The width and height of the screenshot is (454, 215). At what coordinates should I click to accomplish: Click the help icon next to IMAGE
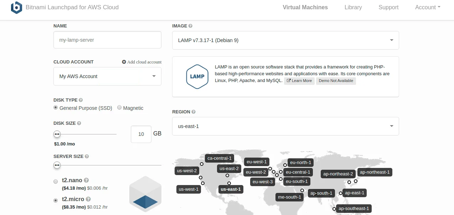click(x=190, y=26)
